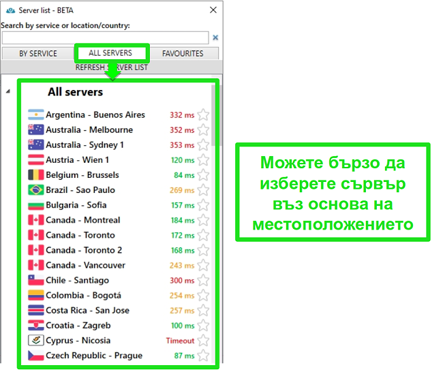Image resolution: width=443 pixels, height=372 pixels.
Task: Open the FAVOURITES tab
Action: pyautogui.click(x=183, y=53)
